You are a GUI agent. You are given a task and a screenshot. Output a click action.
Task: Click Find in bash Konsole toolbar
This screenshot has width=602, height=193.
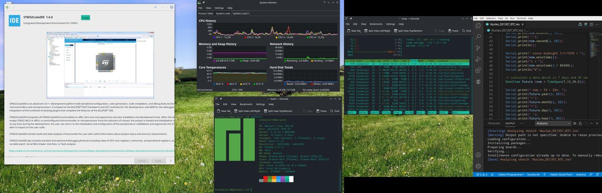point(335,111)
